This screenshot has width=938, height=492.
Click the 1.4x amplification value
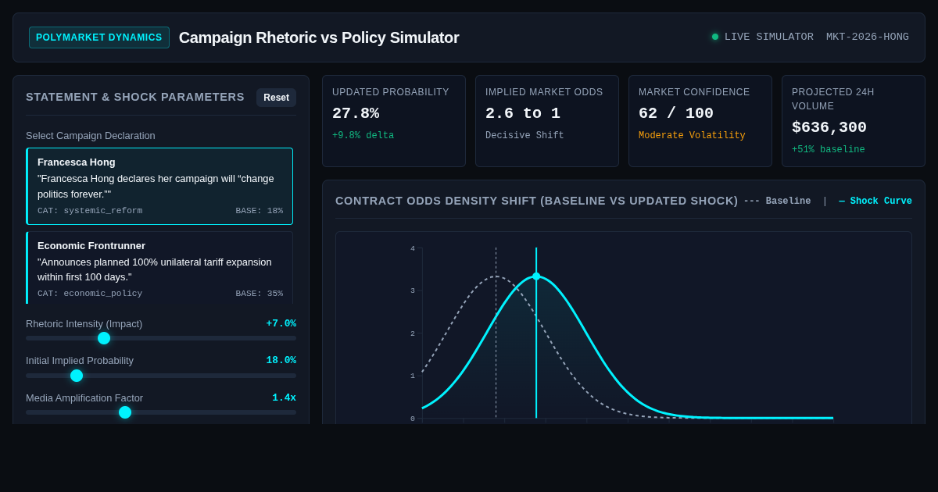285,398
